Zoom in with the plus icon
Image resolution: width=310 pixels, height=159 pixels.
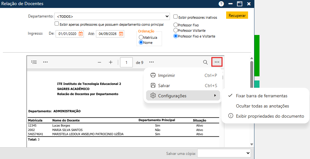coord(111,62)
